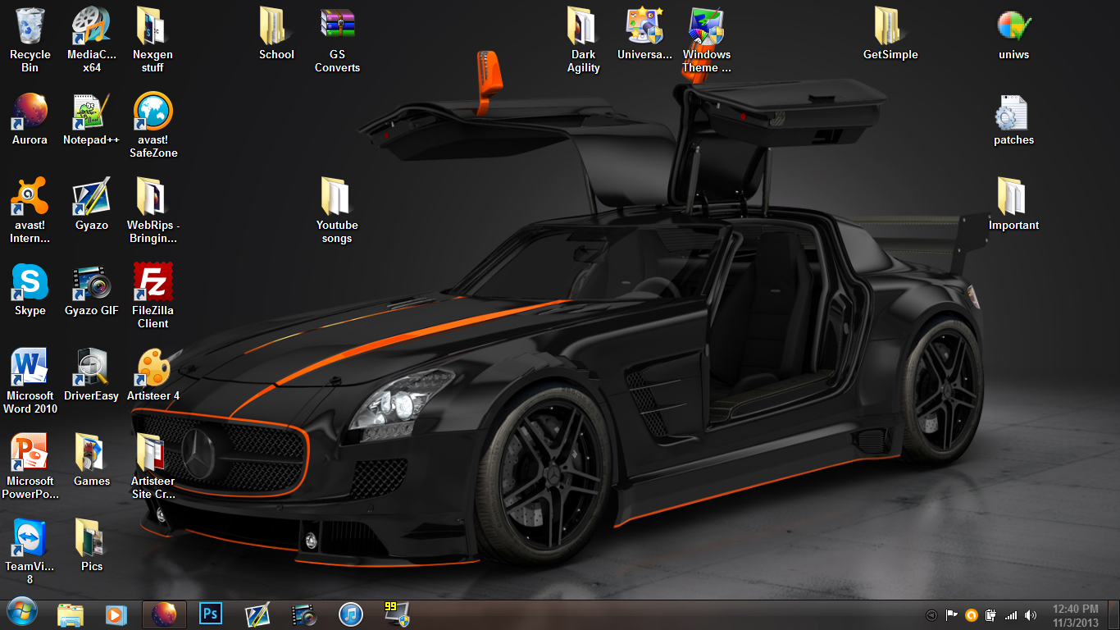Viewport: 1120px width, 630px height.
Task: Select the Gyazo desktop shortcut
Action: click(92, 203)
